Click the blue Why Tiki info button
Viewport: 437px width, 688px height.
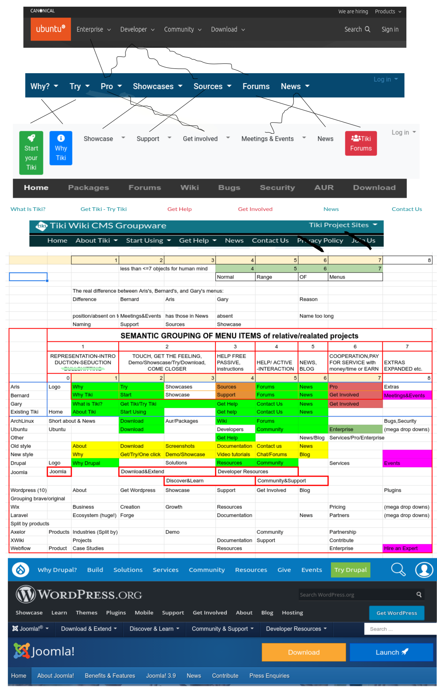click(x=61, y=148)
